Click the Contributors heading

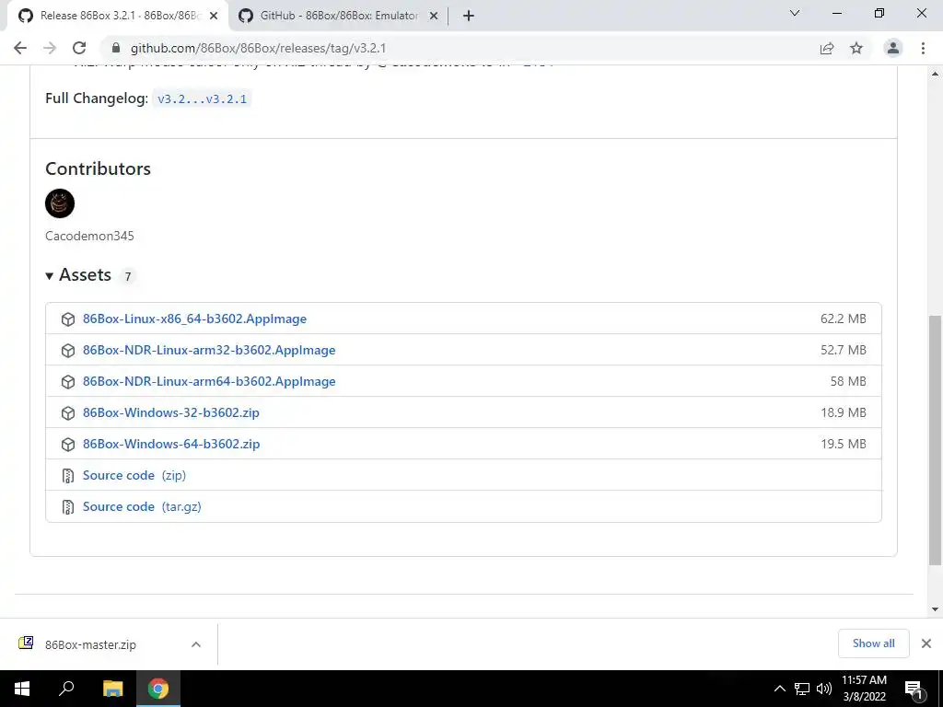[x=98, y=169]
